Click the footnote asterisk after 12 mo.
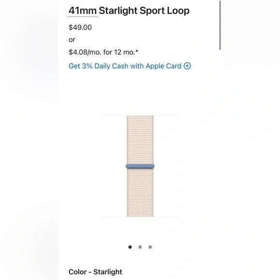This screenshot has width=280, height=280. pos(137,51)
